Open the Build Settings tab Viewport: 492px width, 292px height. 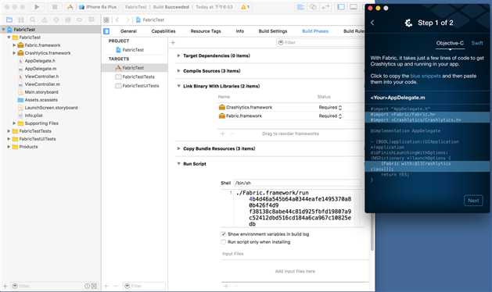coord(273,31)
